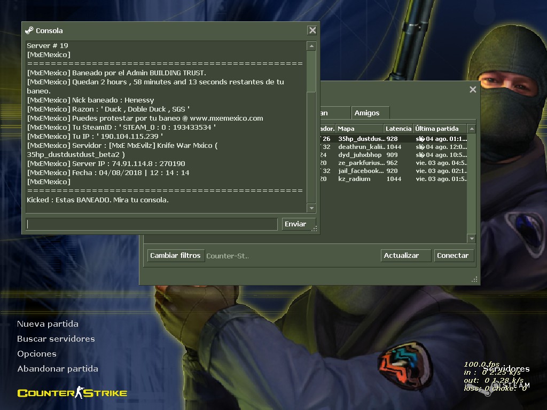
Task: Close the server browser window
Action: coord(473,90)
